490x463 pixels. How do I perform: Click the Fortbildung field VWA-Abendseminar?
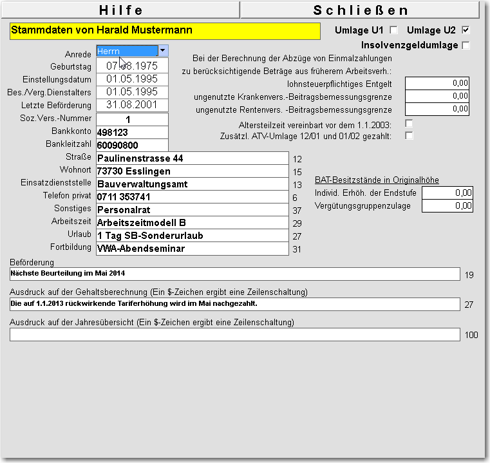point(193,249)
